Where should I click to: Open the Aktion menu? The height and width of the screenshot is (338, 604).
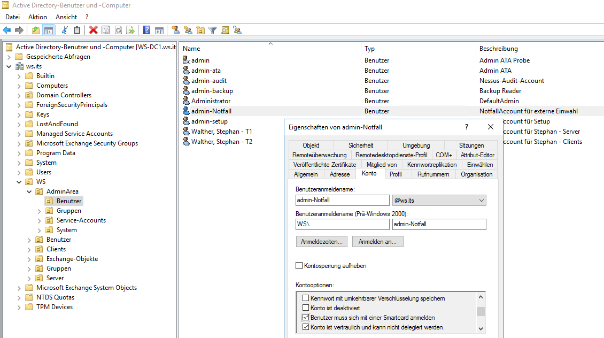pyautogui.click(x=37, y=17)
